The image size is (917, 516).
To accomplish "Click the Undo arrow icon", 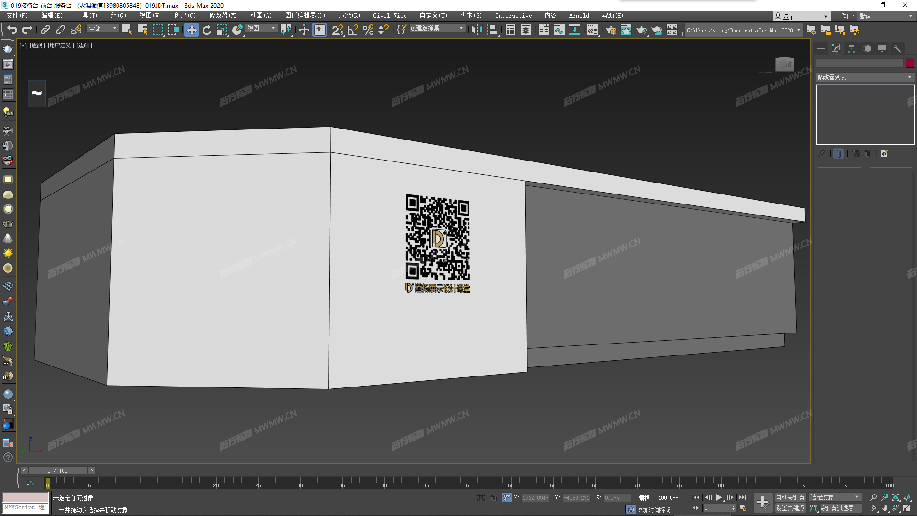I will click(12, 30).
